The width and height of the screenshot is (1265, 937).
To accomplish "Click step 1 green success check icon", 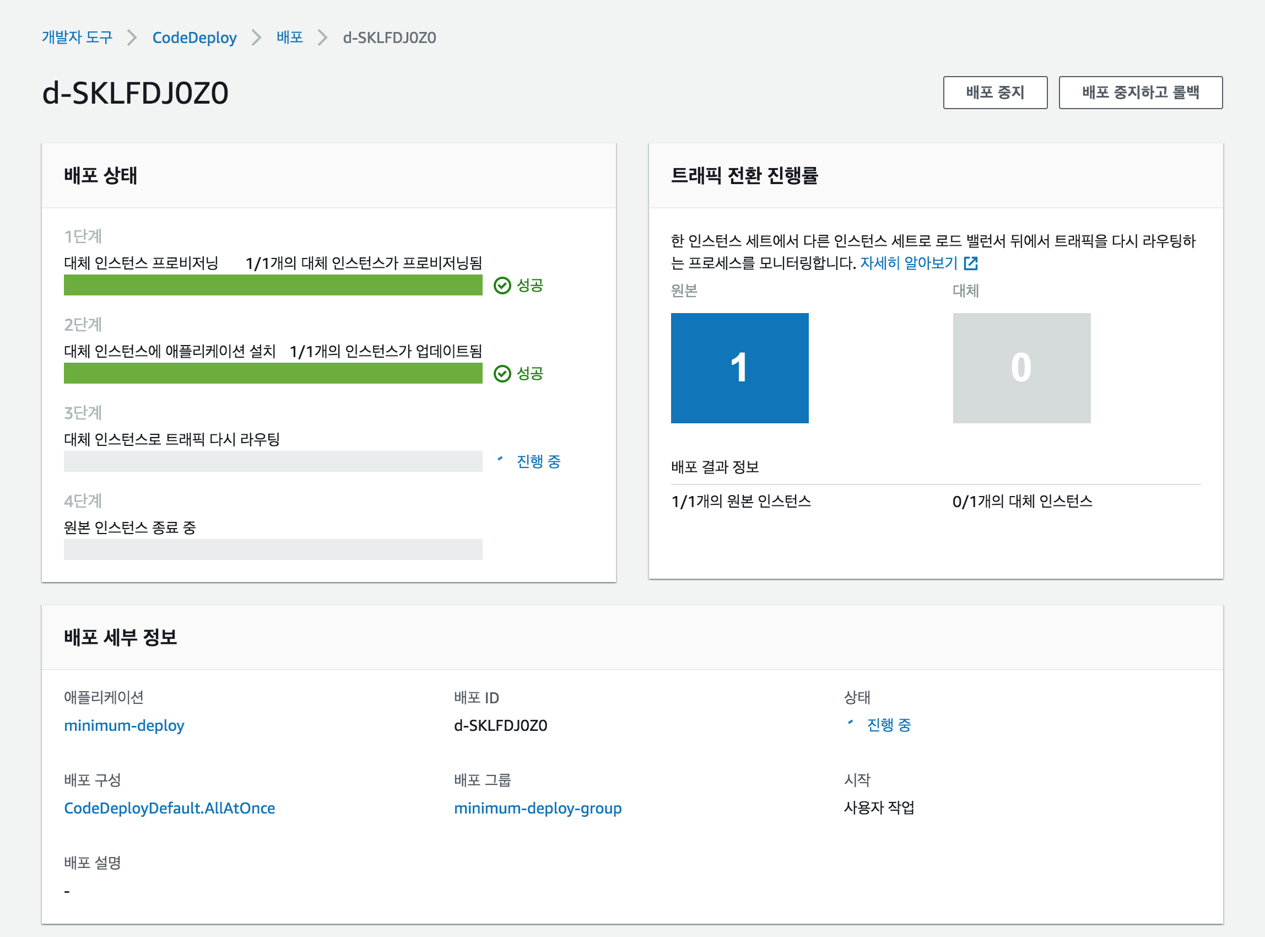I will coord(502,286).
